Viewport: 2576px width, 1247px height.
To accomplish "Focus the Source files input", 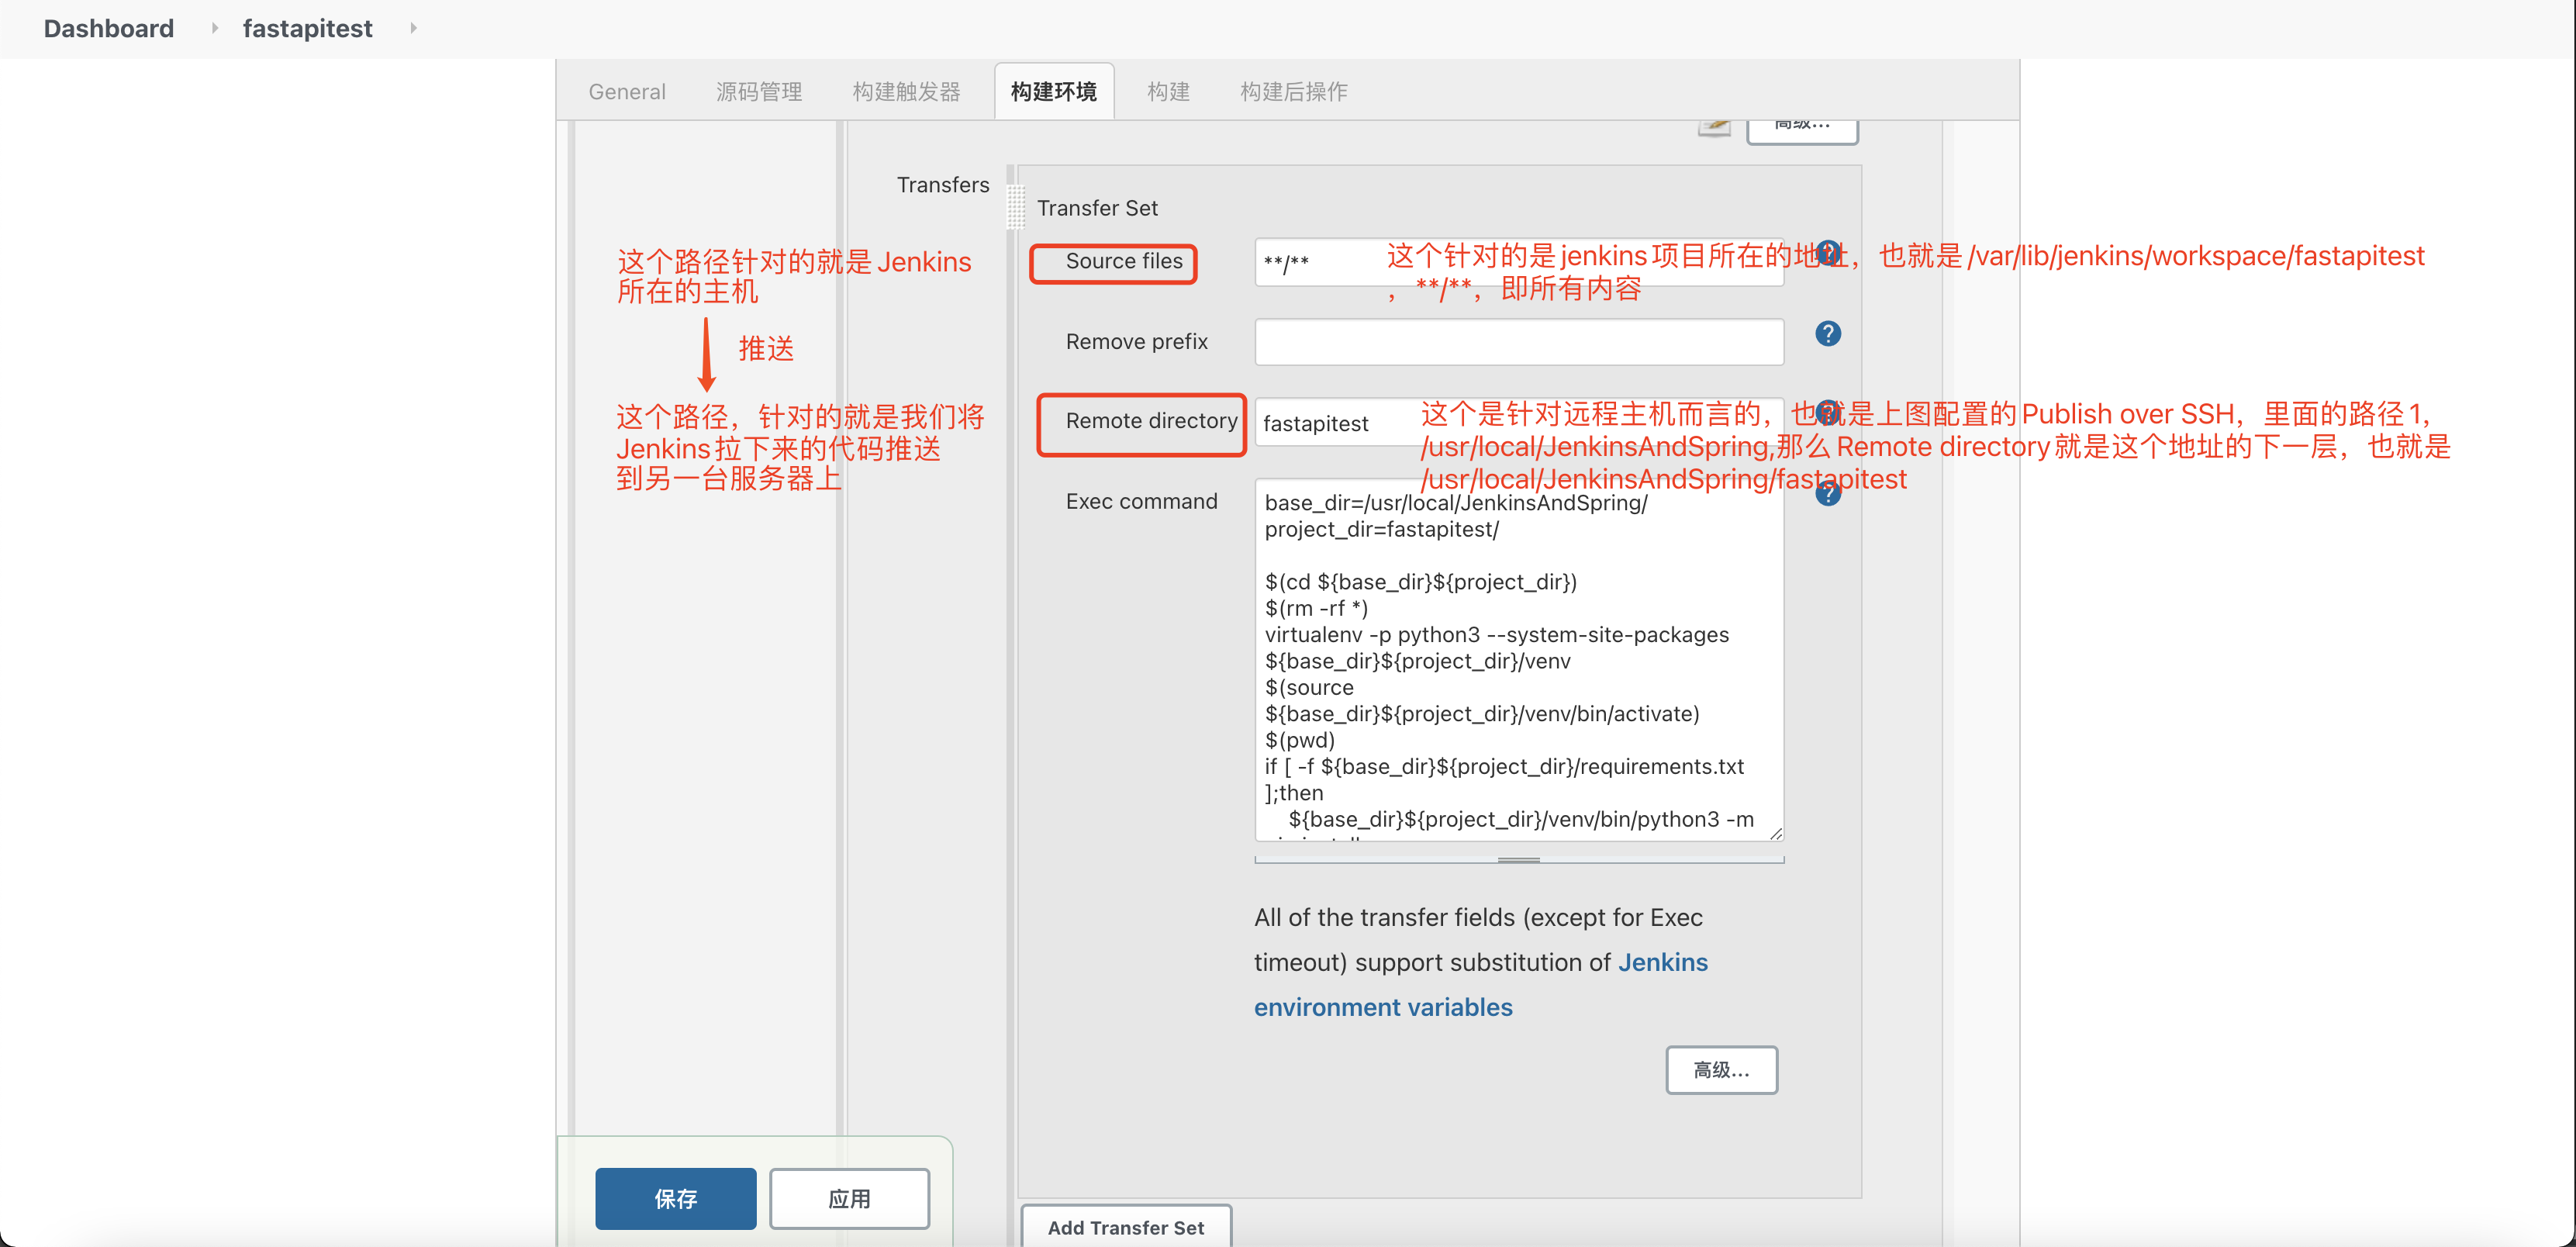I will click(x=1519, y=262).
